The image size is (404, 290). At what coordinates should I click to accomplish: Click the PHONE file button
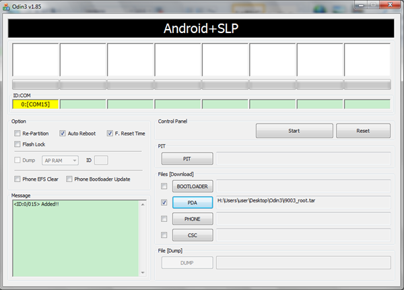click(x=193, y=219)
